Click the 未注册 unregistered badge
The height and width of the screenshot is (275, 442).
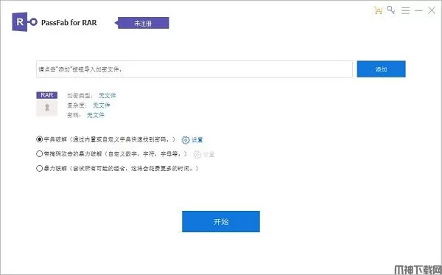(x=143, y=23)
